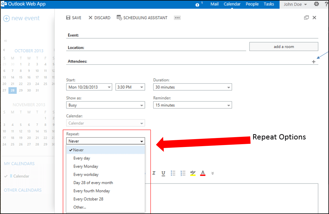Change the font color
The width and height of the screenshot is (329, 214).
coord(203,173)
